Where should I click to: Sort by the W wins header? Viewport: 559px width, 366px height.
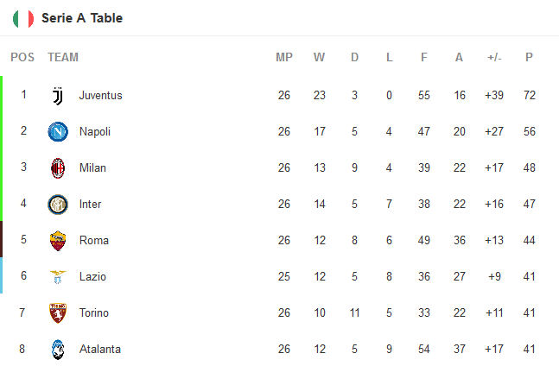tap(320, 58)
